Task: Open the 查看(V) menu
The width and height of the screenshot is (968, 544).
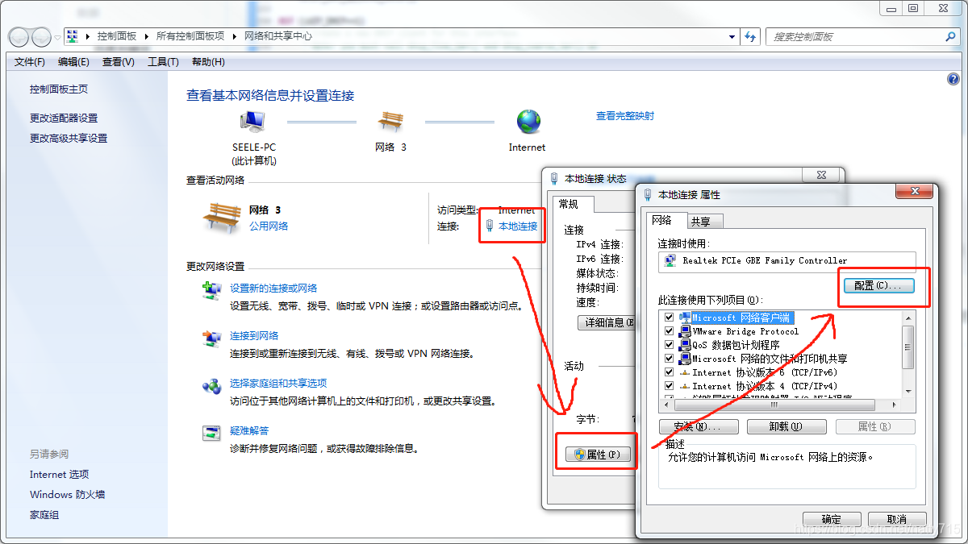Action: [x=119, y=62]
